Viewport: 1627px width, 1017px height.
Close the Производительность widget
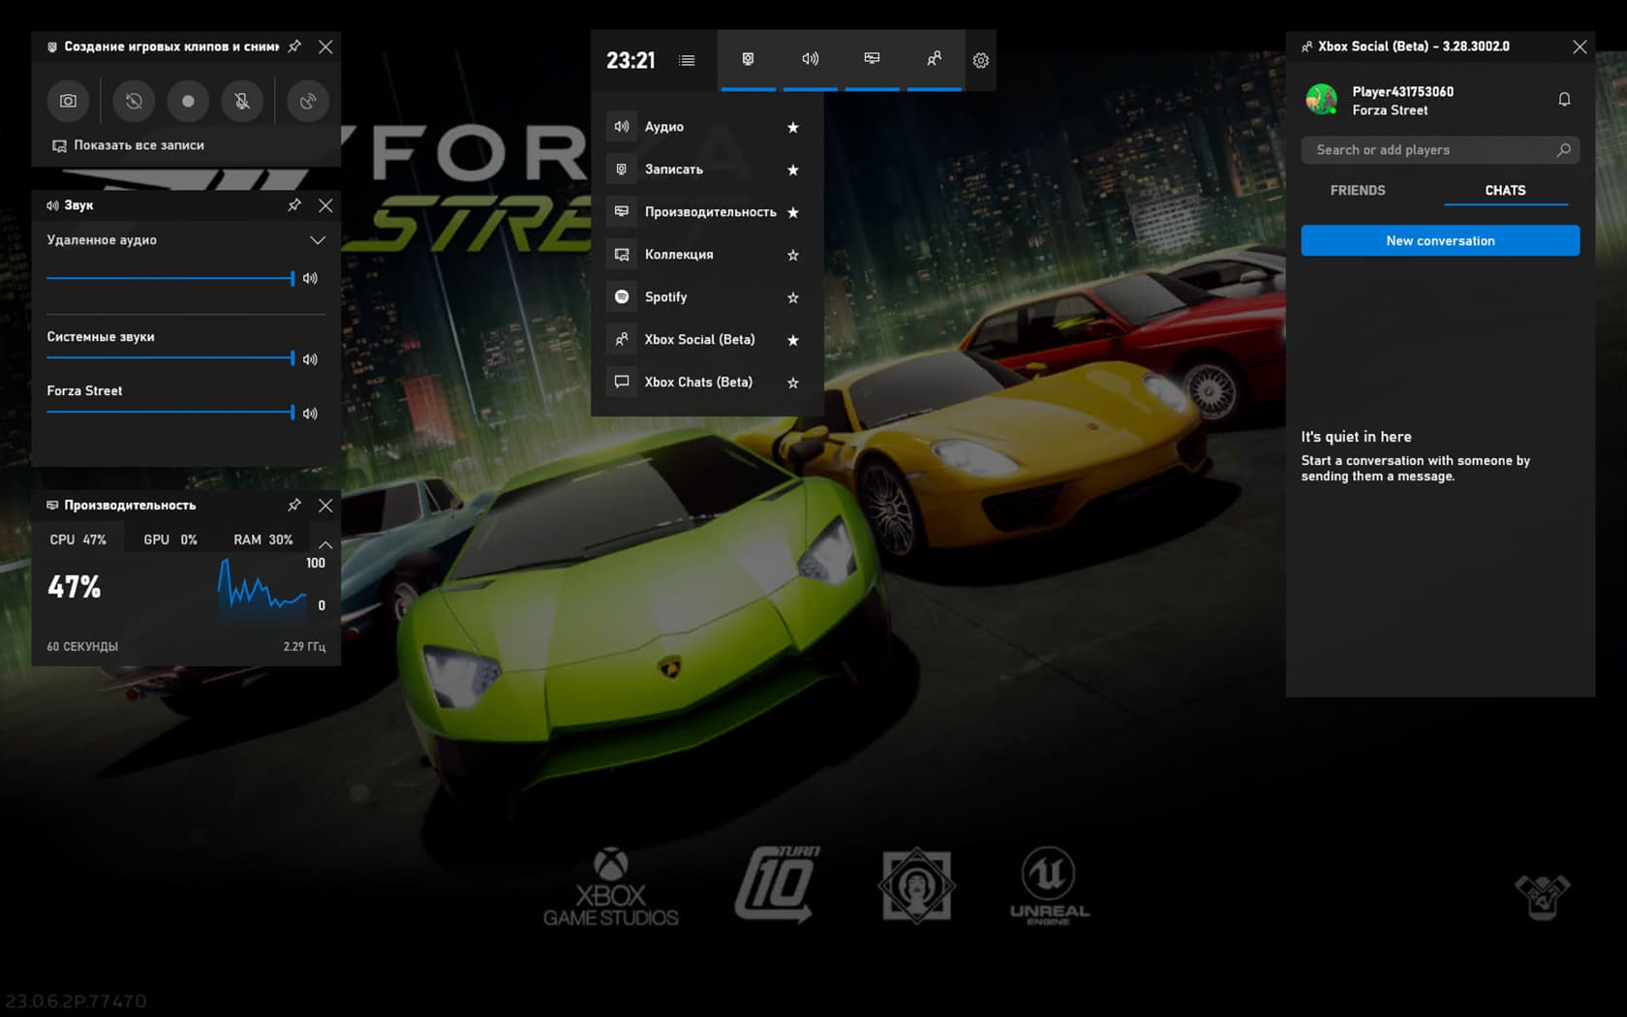tap(325, 505)
